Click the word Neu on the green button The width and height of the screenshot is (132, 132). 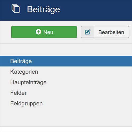click(48, 32)
